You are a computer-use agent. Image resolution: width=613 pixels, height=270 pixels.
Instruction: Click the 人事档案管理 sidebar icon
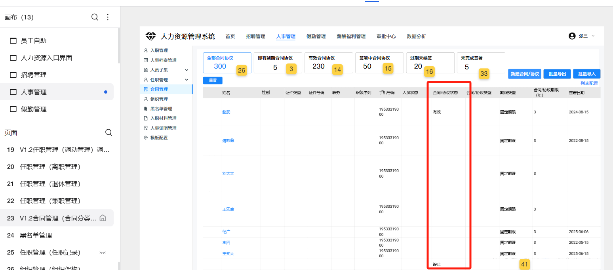[x=146, y=60]
